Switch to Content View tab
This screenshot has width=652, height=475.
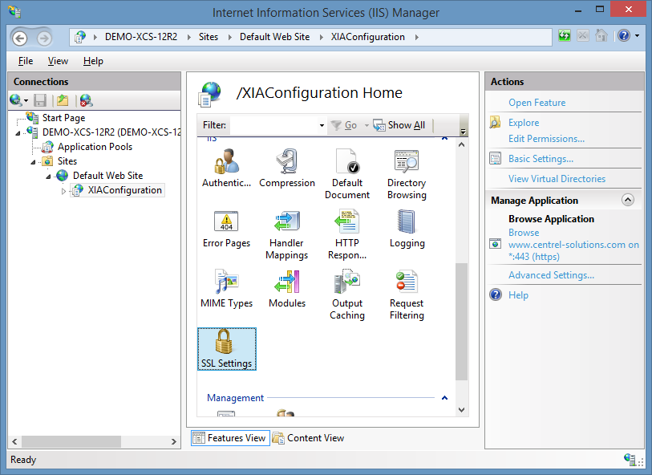309,438
